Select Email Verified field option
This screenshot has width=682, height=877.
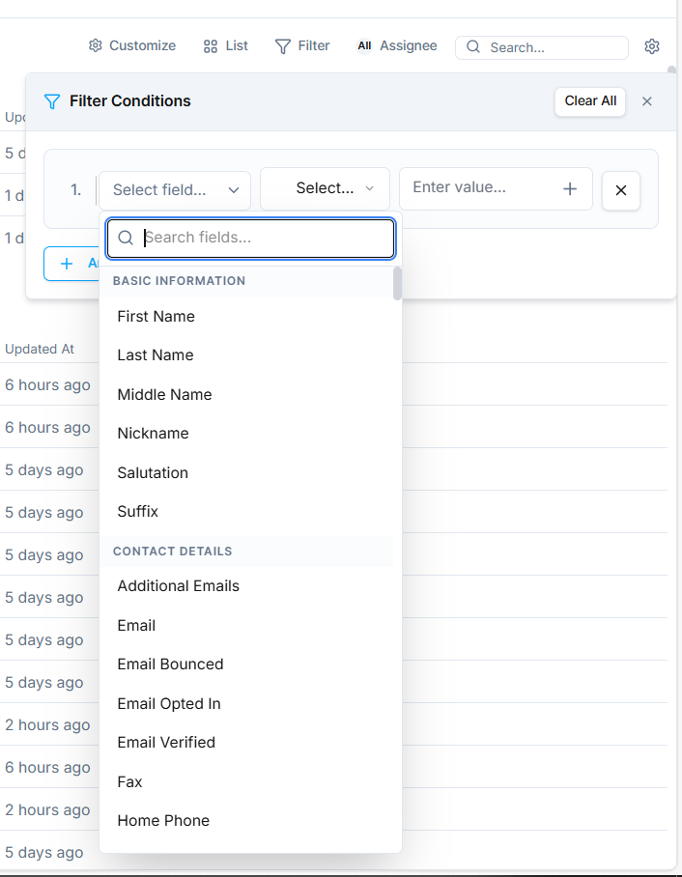point(166,743)
